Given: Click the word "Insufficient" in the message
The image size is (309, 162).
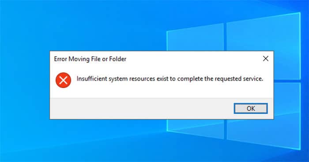Looking at the screenshot, I should coord(92,79).
